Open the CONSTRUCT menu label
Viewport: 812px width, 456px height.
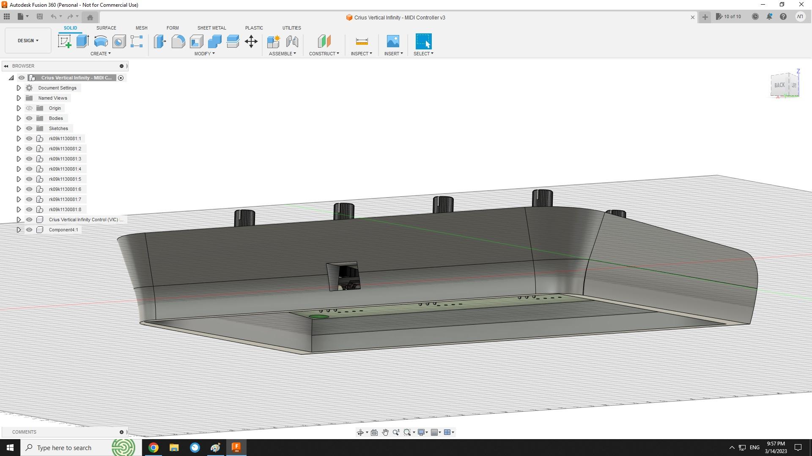point(324,54)
